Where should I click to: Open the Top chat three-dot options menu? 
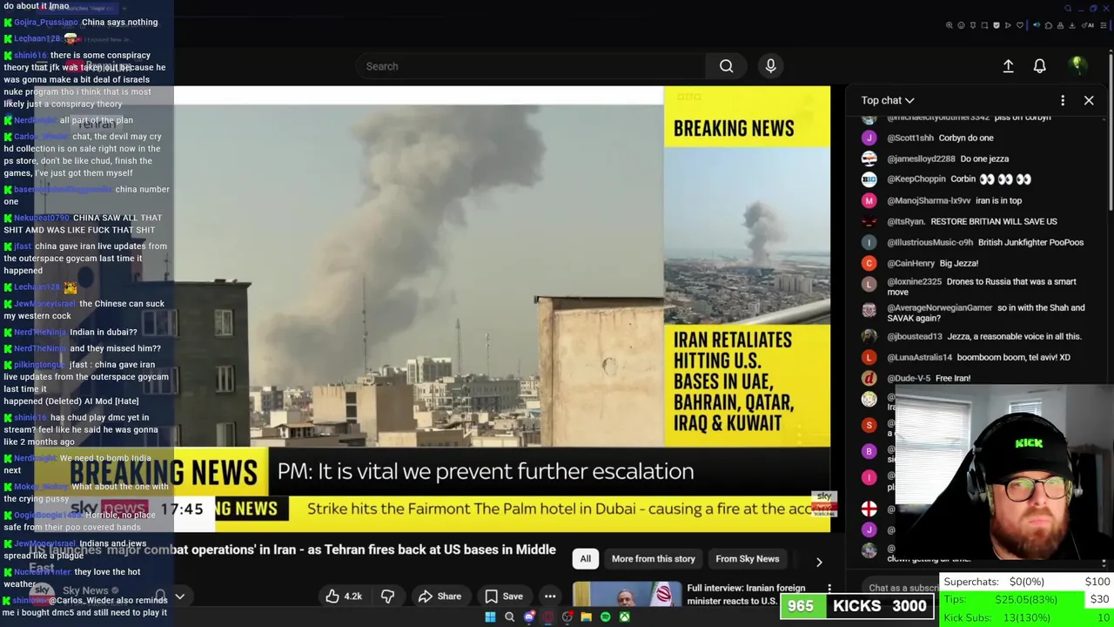point(1063,100)
